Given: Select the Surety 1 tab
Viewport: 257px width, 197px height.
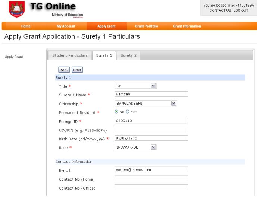Looking at the screenshot, I should (104, 55).
